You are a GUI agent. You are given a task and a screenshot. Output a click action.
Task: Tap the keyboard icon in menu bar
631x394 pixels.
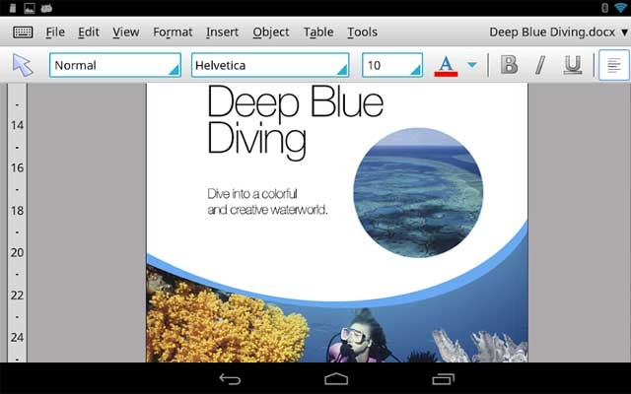[x=23, y=32]
